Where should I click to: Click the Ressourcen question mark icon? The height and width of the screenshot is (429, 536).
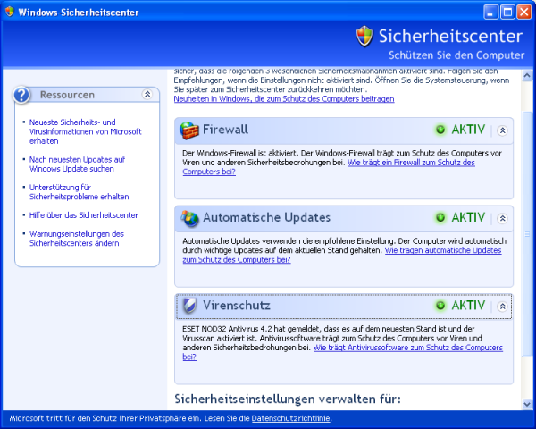21,95
